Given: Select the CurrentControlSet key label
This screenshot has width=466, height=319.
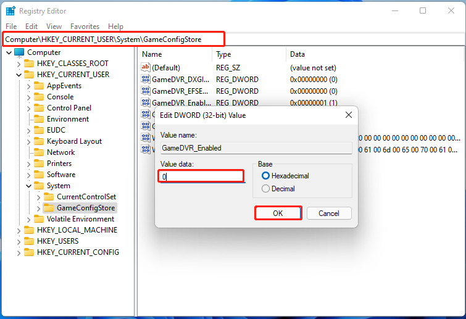Looking at the screenshot, I should point(86,197).
